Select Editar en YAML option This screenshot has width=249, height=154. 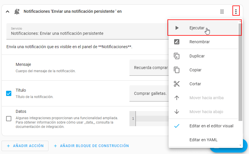(x=203, y=140)
